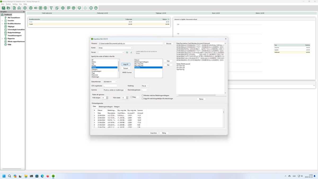The image size is (318, 179).
Task: Open the currency manager dollar icon
Action: pyautogui.click(x=45, y=8)
